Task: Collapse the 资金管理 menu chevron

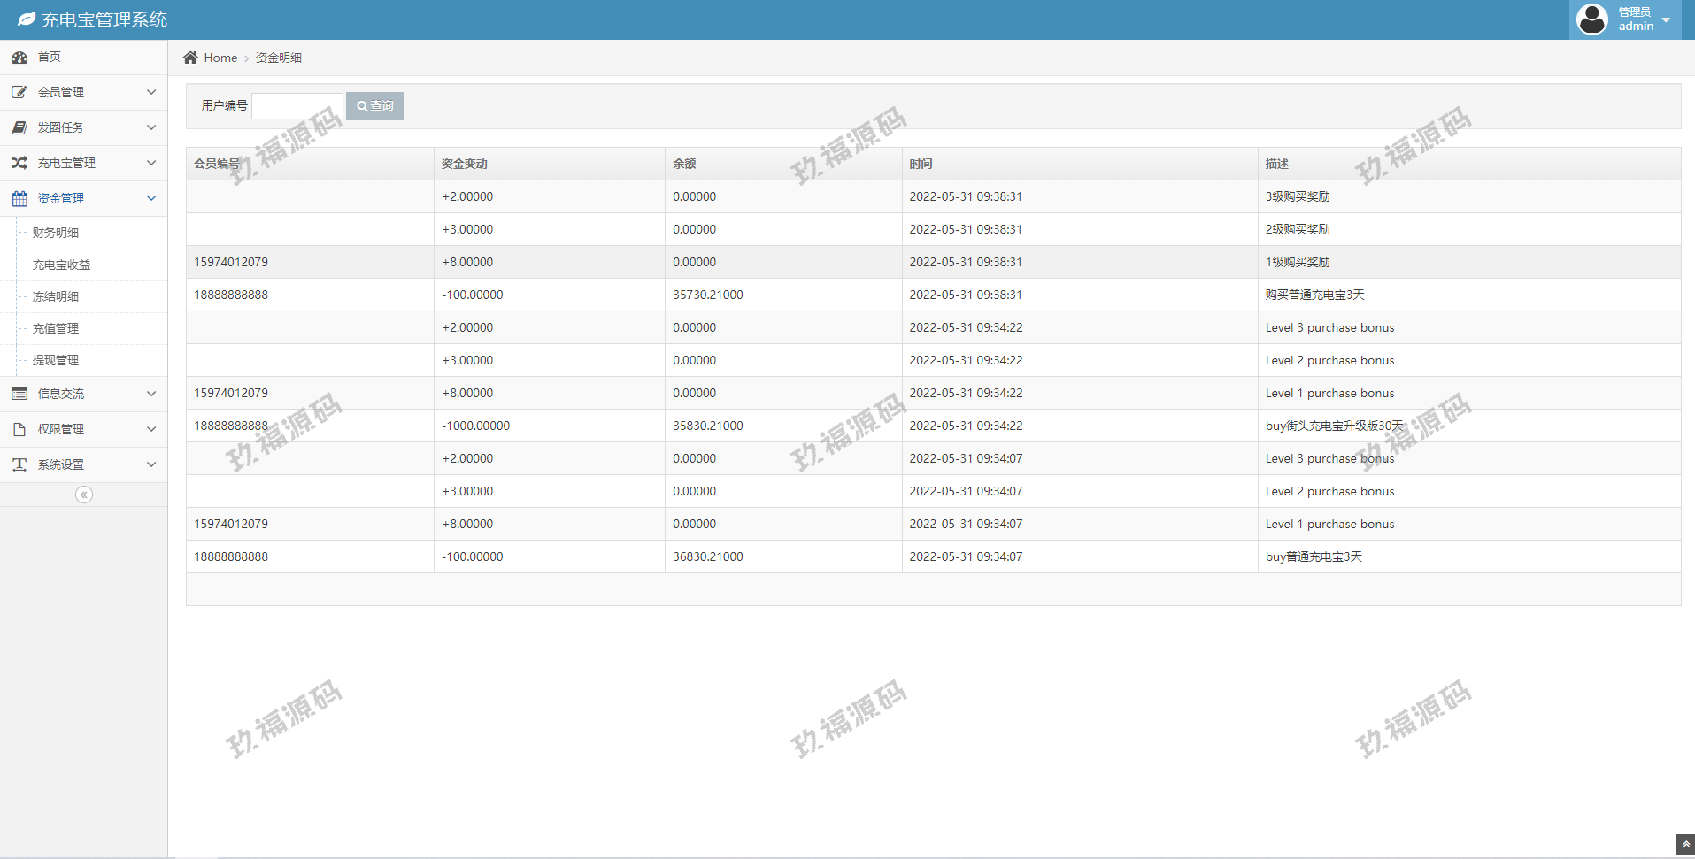Action: [x=151, y=198]
